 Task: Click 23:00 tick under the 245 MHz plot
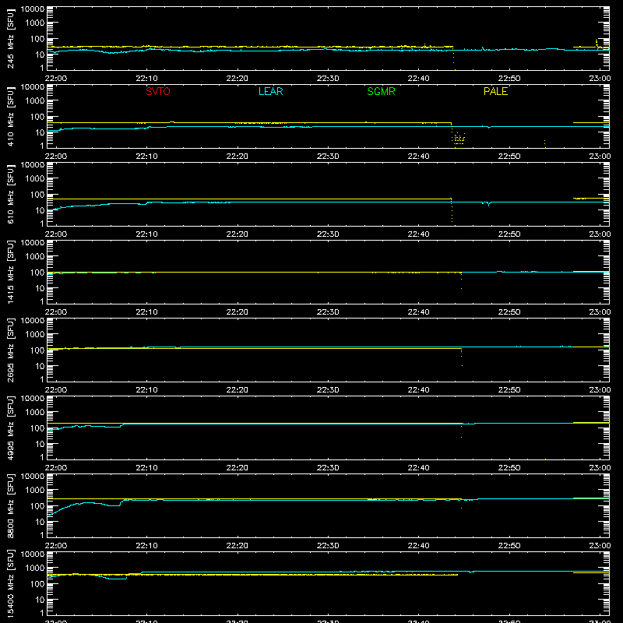tap(600, 79)
